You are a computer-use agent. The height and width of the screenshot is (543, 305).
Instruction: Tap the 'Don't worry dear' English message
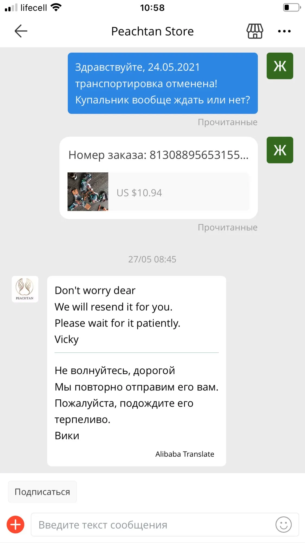(x=117, y=315)
